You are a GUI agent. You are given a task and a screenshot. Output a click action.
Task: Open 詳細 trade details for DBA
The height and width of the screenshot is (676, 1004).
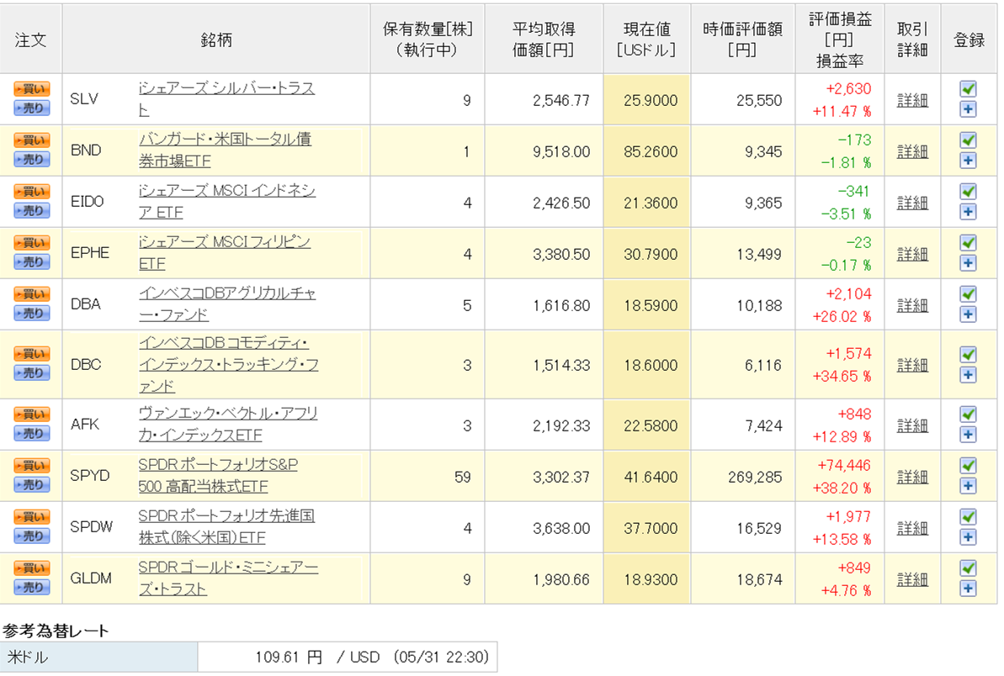point(912,304)
